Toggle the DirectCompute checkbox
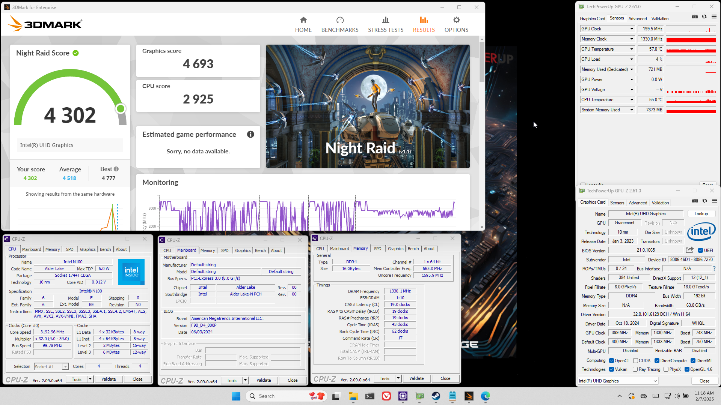This screenshot has width=721, height=405. pyautogui.click(x=657, y=361)
